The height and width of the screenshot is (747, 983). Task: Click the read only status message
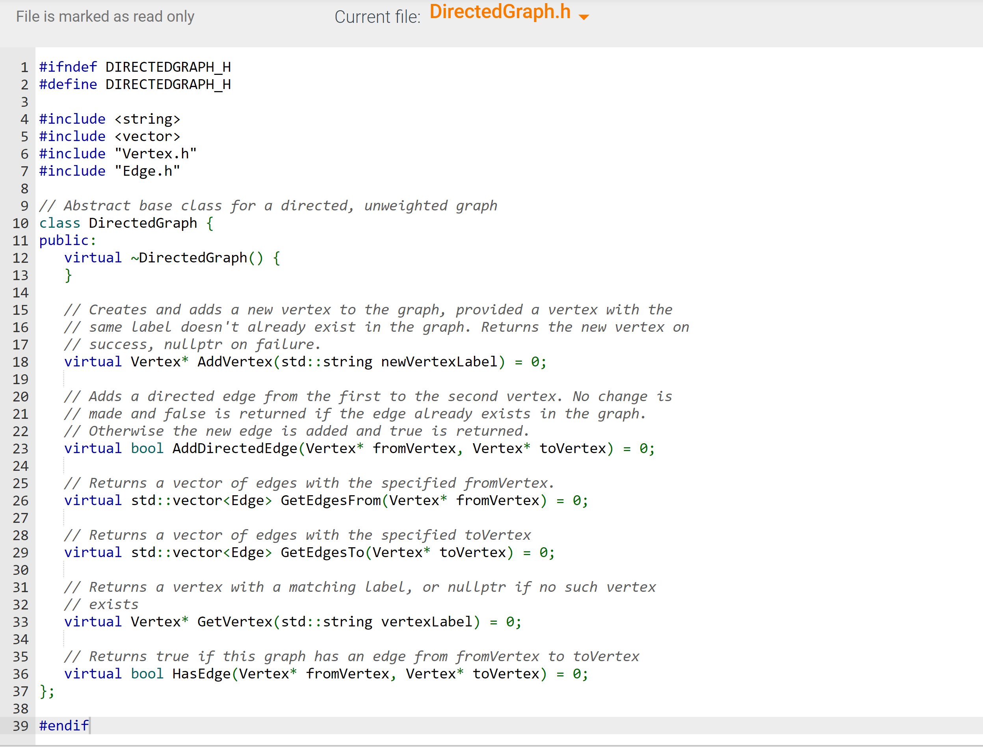click(105, 17)
